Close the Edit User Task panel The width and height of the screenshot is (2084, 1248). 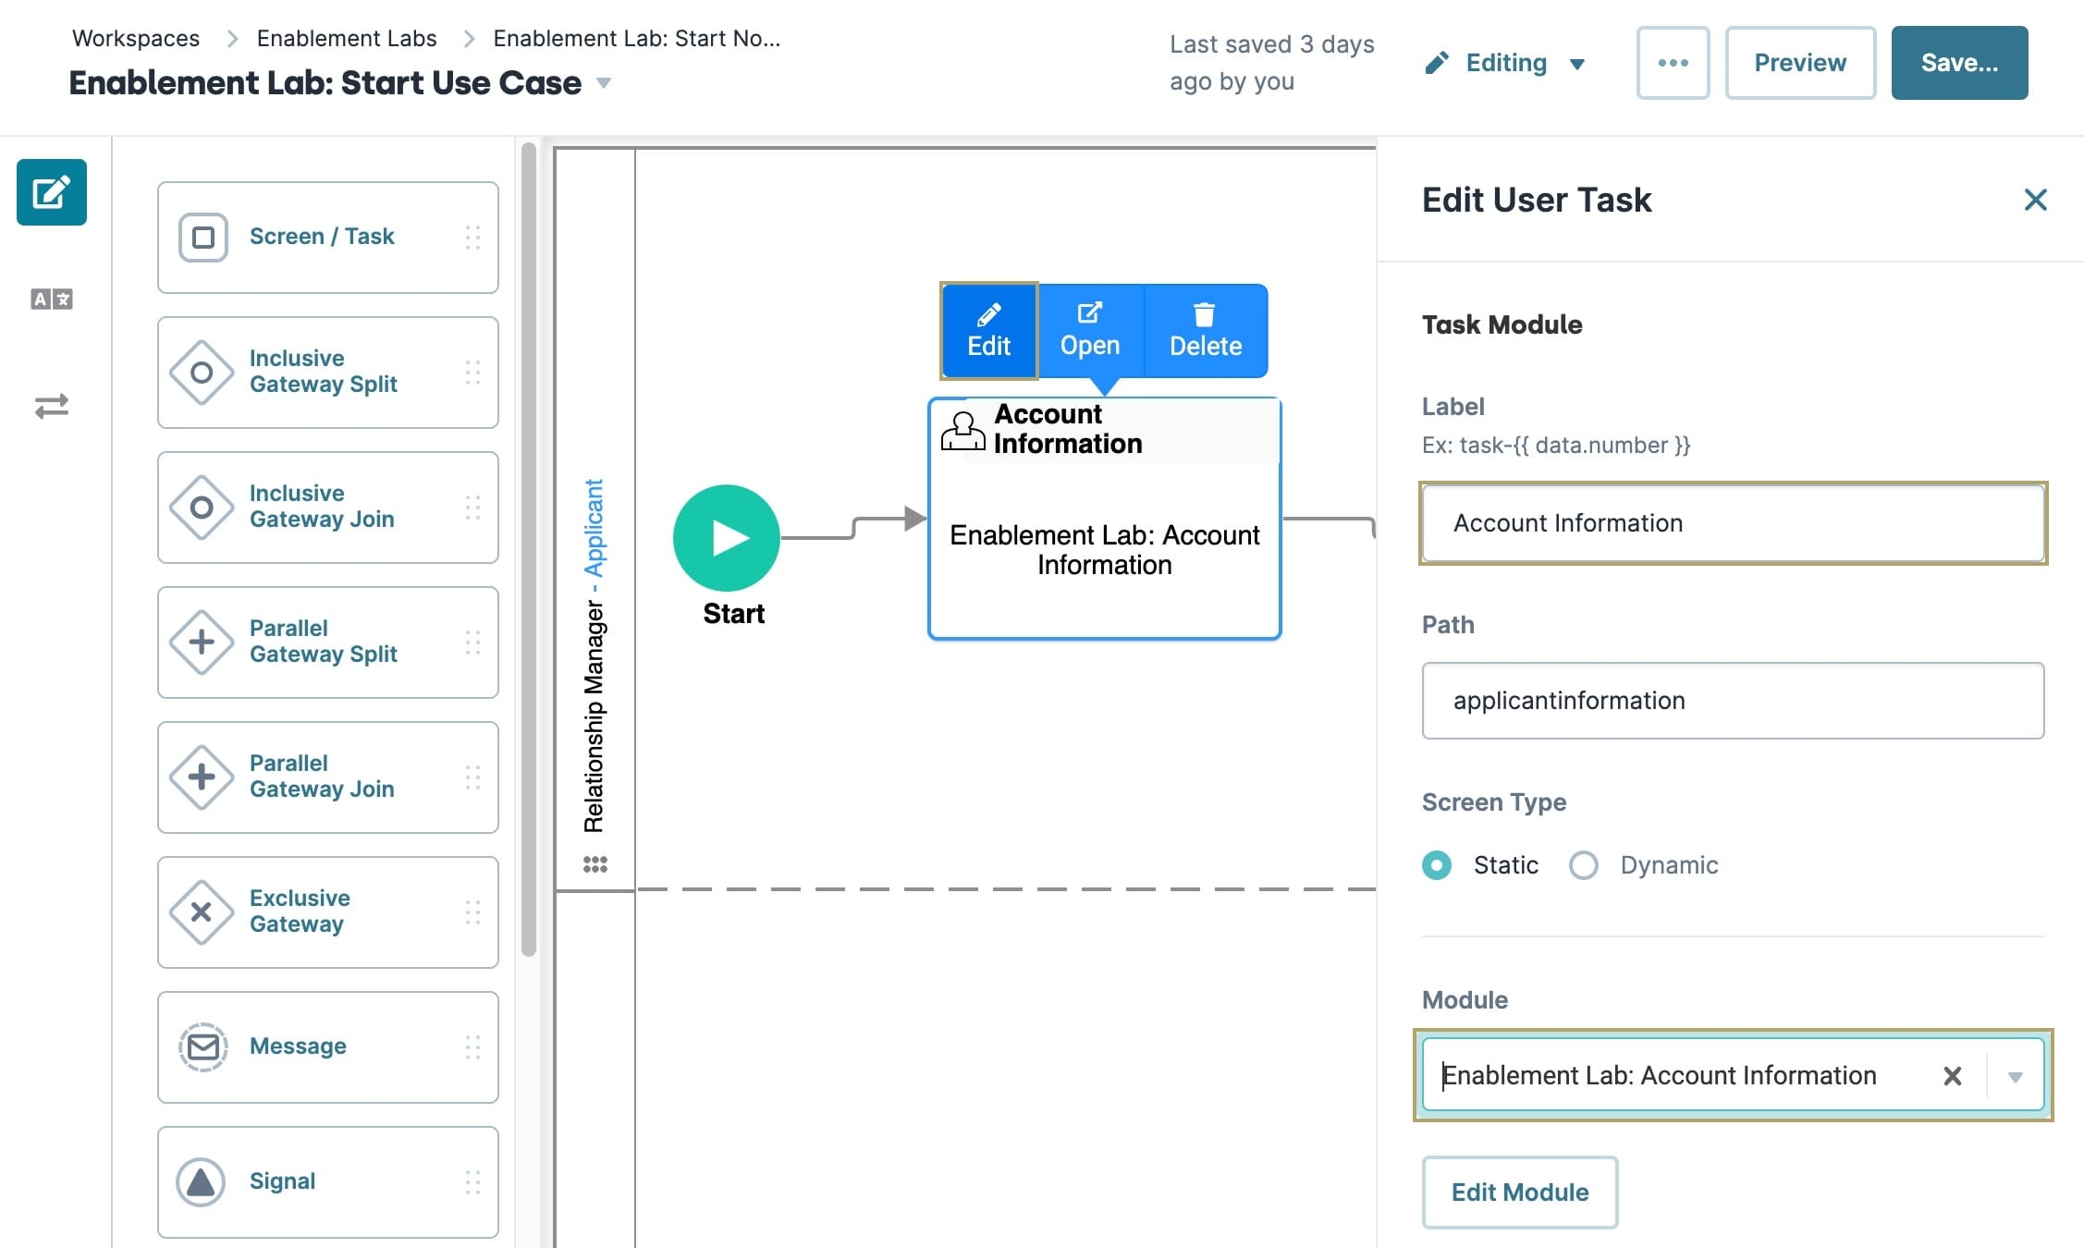(x=2035, y=200)
